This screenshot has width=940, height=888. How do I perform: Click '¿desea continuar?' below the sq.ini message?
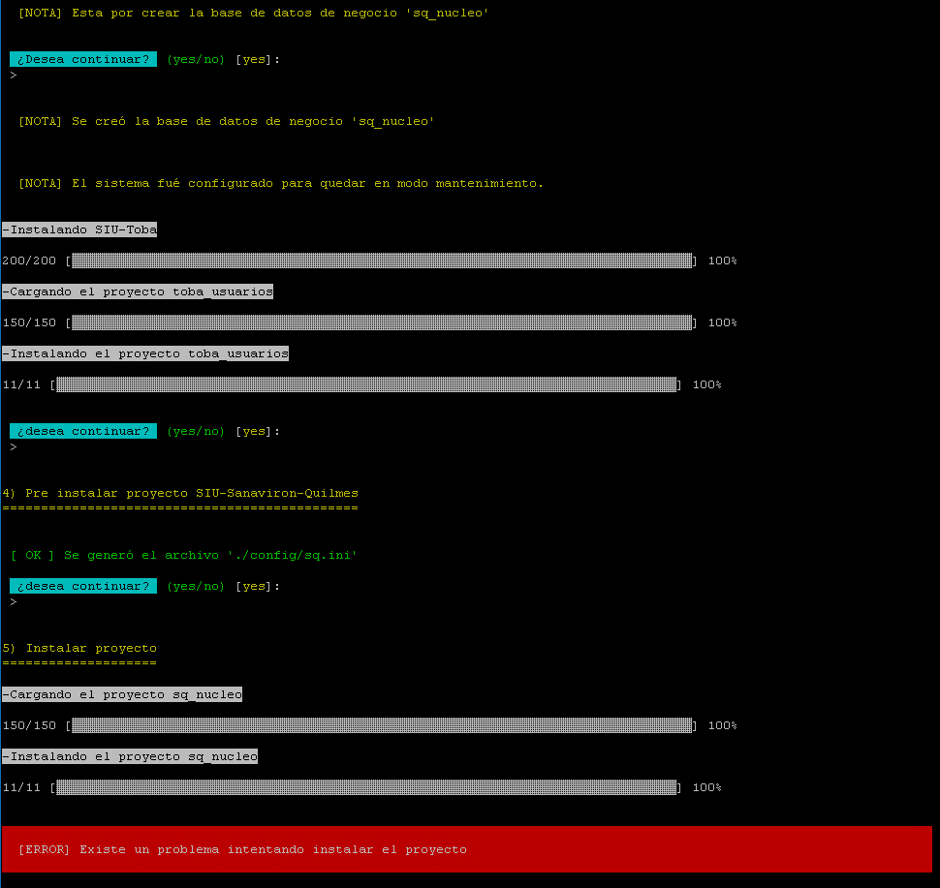[83, 586]
